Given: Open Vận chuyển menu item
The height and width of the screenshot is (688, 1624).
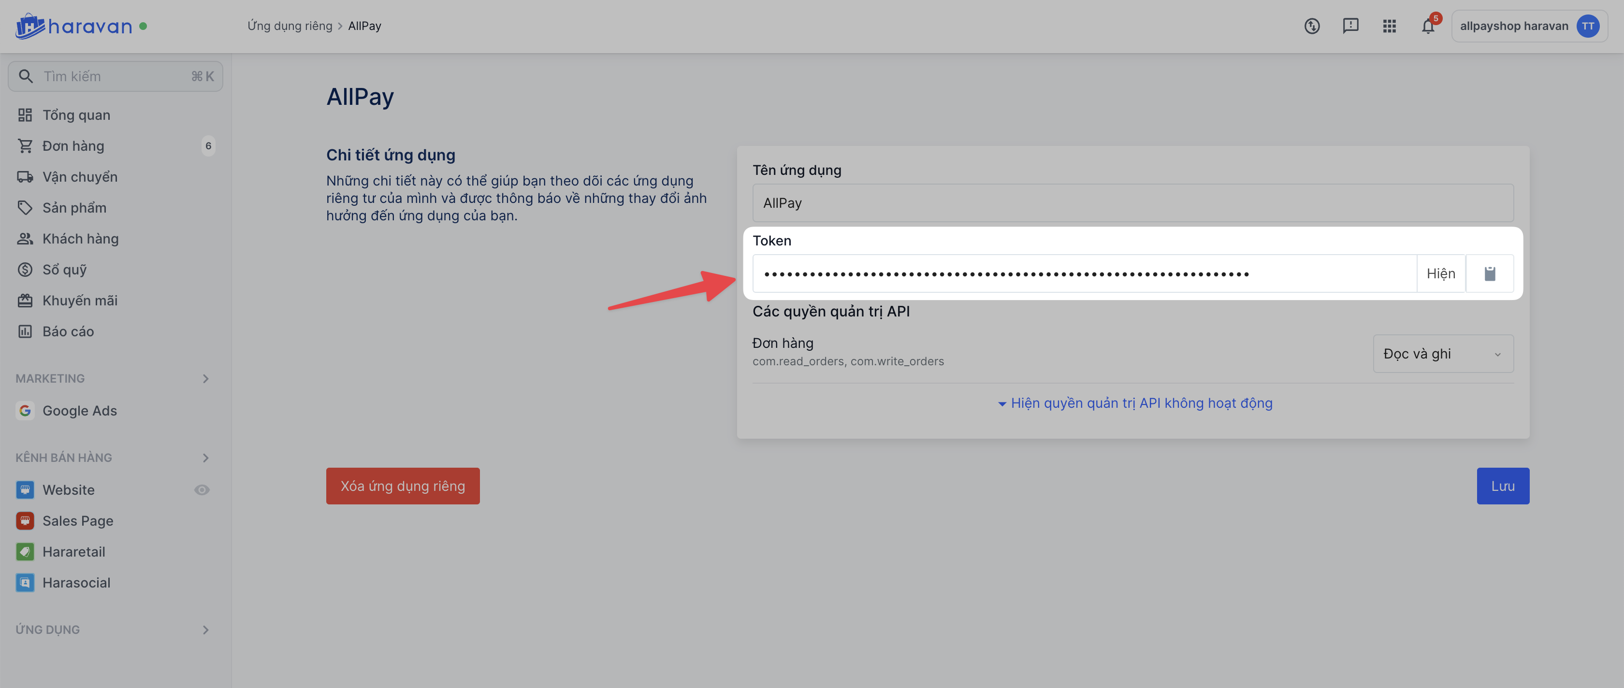Looking at the screenshot, I should (x=80, y=176).
